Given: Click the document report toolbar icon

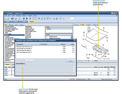Looking at the screenshot, I should pyautogui.click(x=20, y=18).
